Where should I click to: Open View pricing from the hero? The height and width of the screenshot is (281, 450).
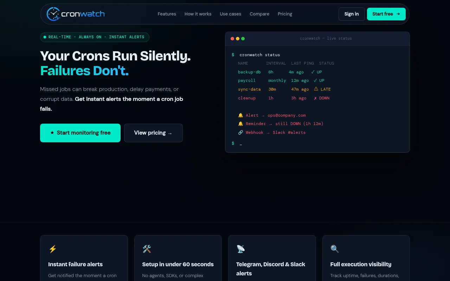coord(153,133)
